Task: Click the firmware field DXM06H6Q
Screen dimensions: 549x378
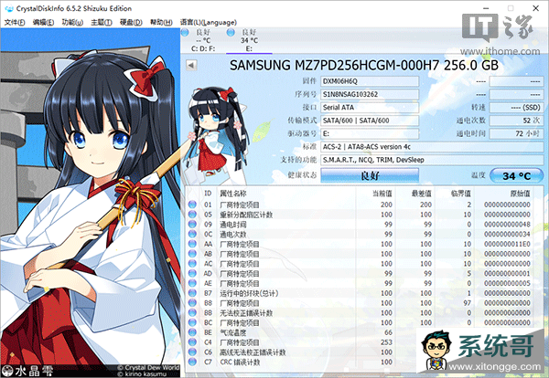Action: 370,81
